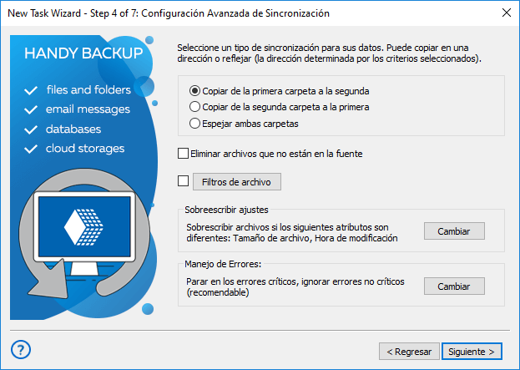520x370 pixels.
Task: Click the HANDY BACKUP banner title
Action: (x=83, y=54)
